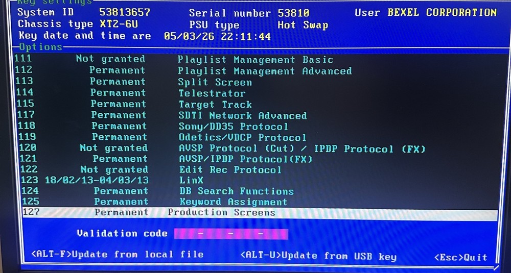Click Permanent status of row 124
The height and width of the screenshot is (273, 511).
pyautogui.click(x=121, y=191)
